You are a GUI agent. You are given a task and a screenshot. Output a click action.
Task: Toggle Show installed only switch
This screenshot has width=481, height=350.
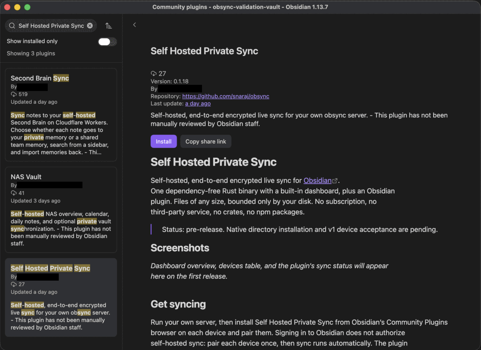tap(107, 42)
